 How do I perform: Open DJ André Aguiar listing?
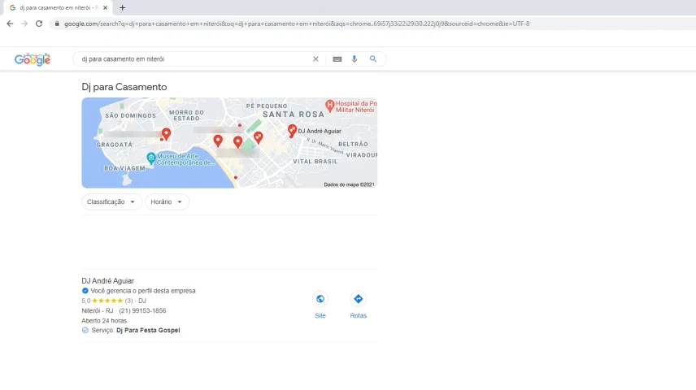pos(108,281)
